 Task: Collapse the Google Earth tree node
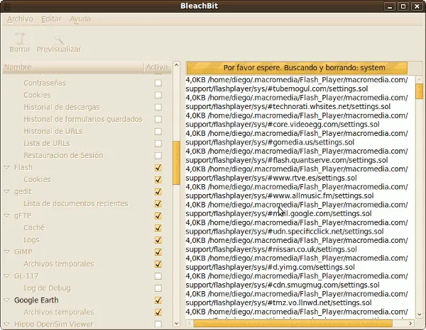7,300
